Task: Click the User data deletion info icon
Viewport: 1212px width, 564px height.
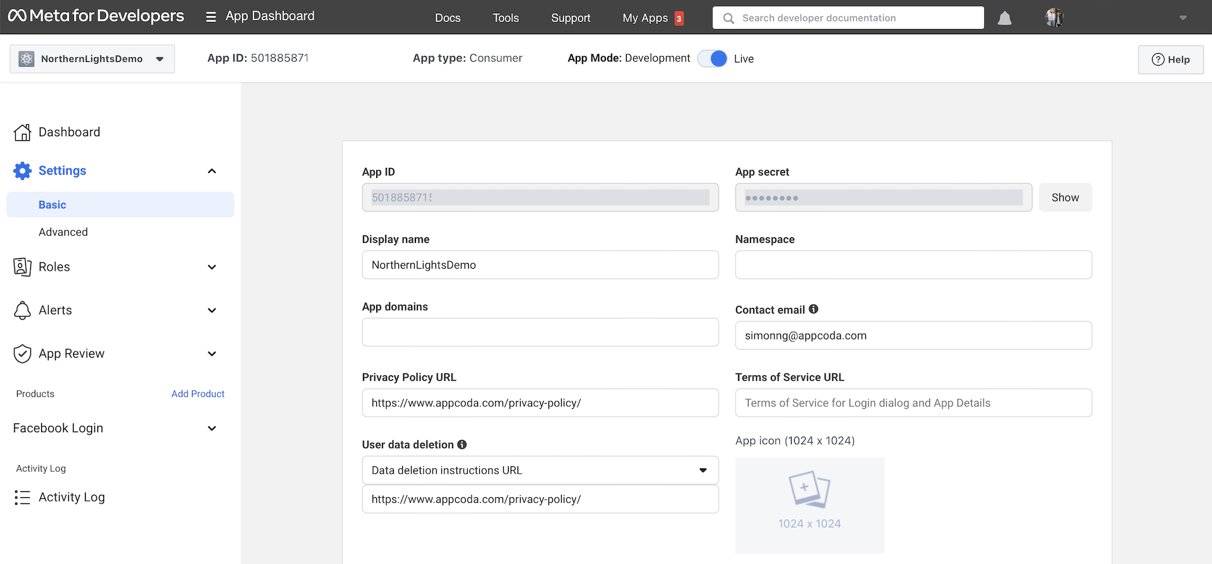Action: (x=462, y=445)
